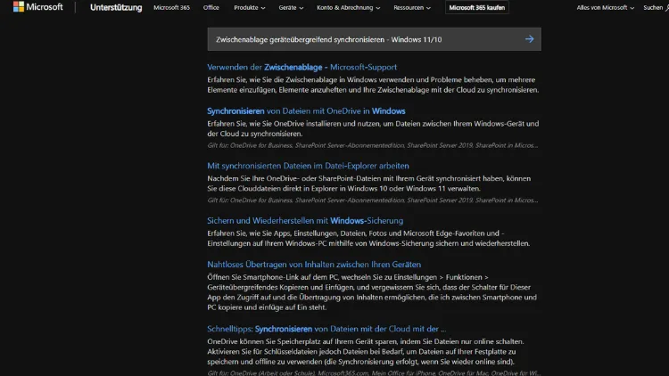Click the Microsoft 365 kaufen button

[477, 8]
